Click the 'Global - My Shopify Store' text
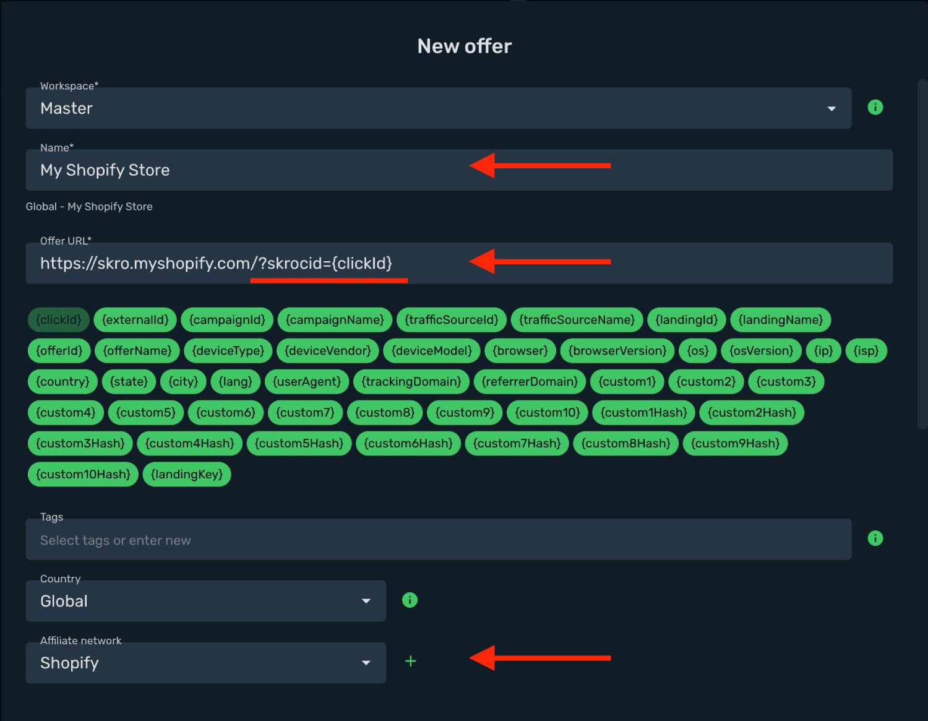 pos(89,207)
